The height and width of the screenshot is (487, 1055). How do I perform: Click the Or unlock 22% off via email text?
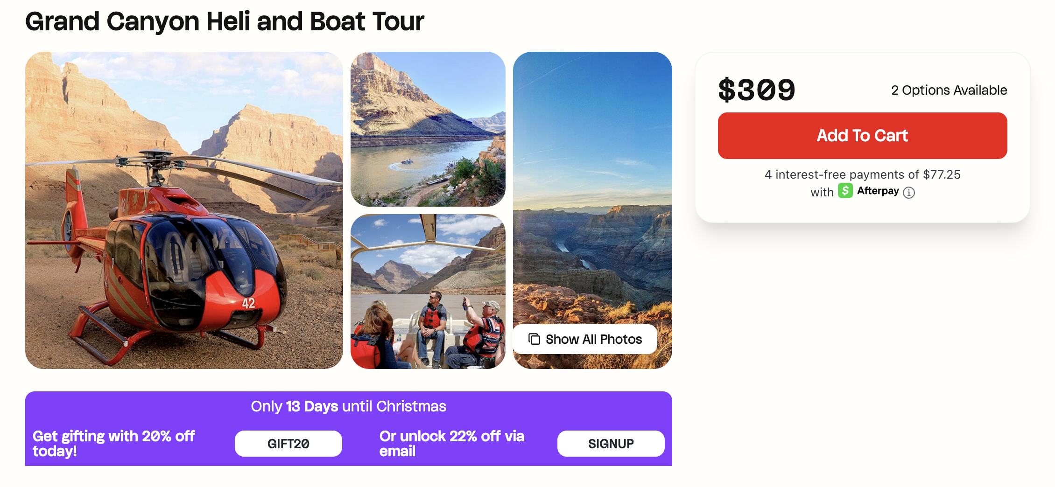[451, 443]
